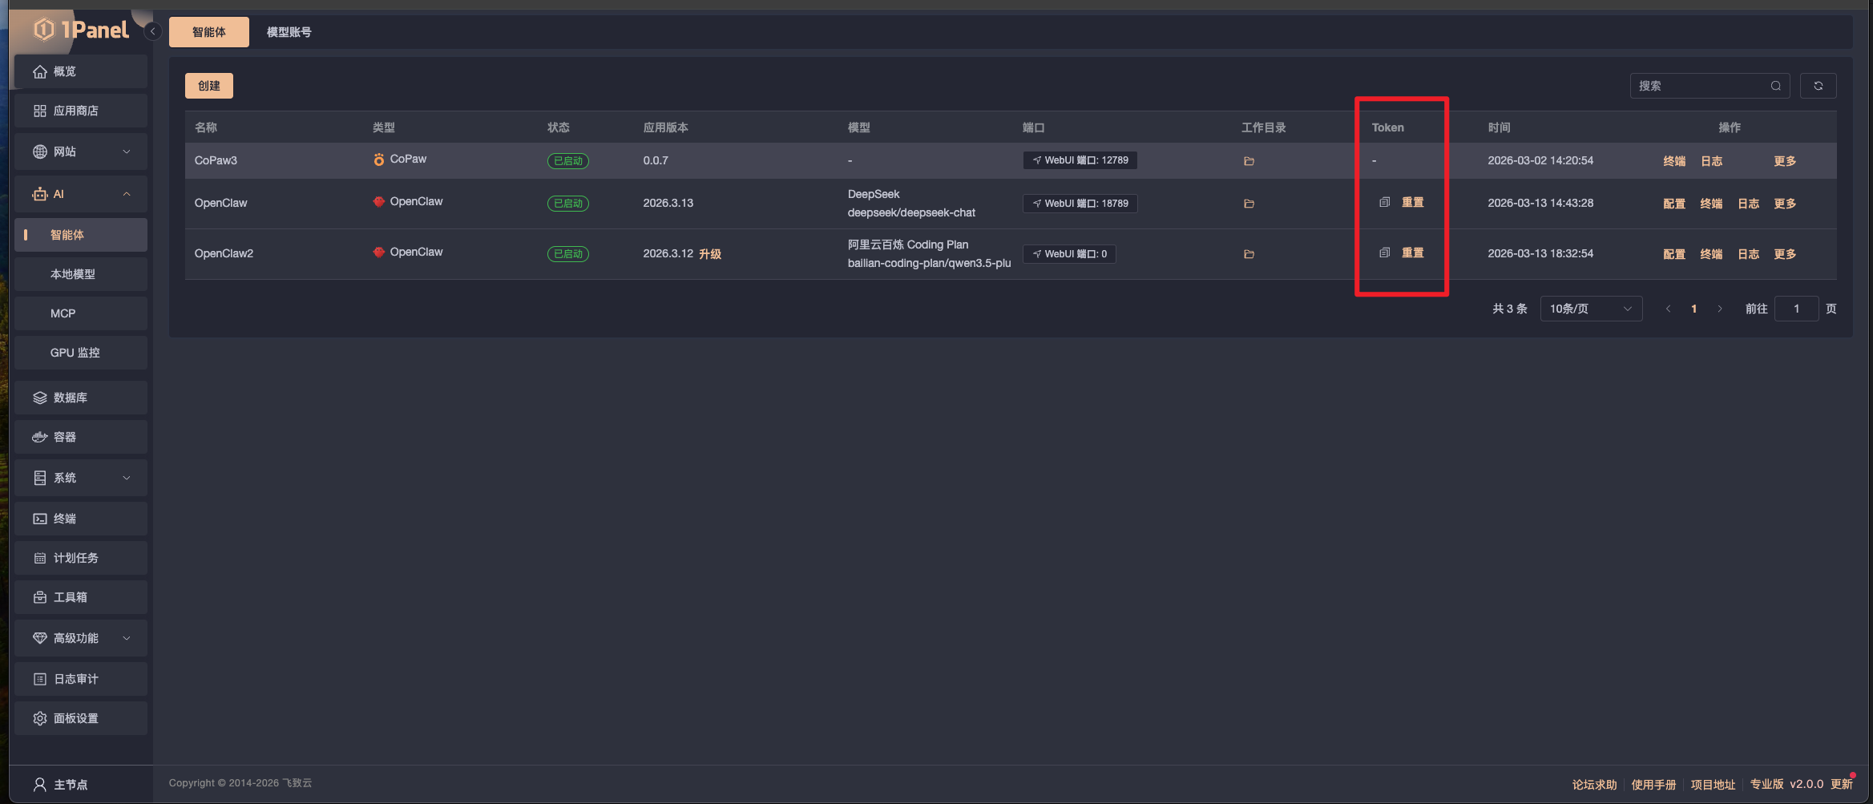
Task: Open the OpenClaw2 working directory folder icon
Action: pos(1249,254)
